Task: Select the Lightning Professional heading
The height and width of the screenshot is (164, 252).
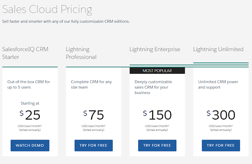Action: click(x=81, y=53)
